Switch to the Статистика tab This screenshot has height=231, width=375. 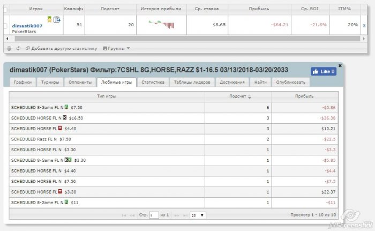click(x=153, y=82)
